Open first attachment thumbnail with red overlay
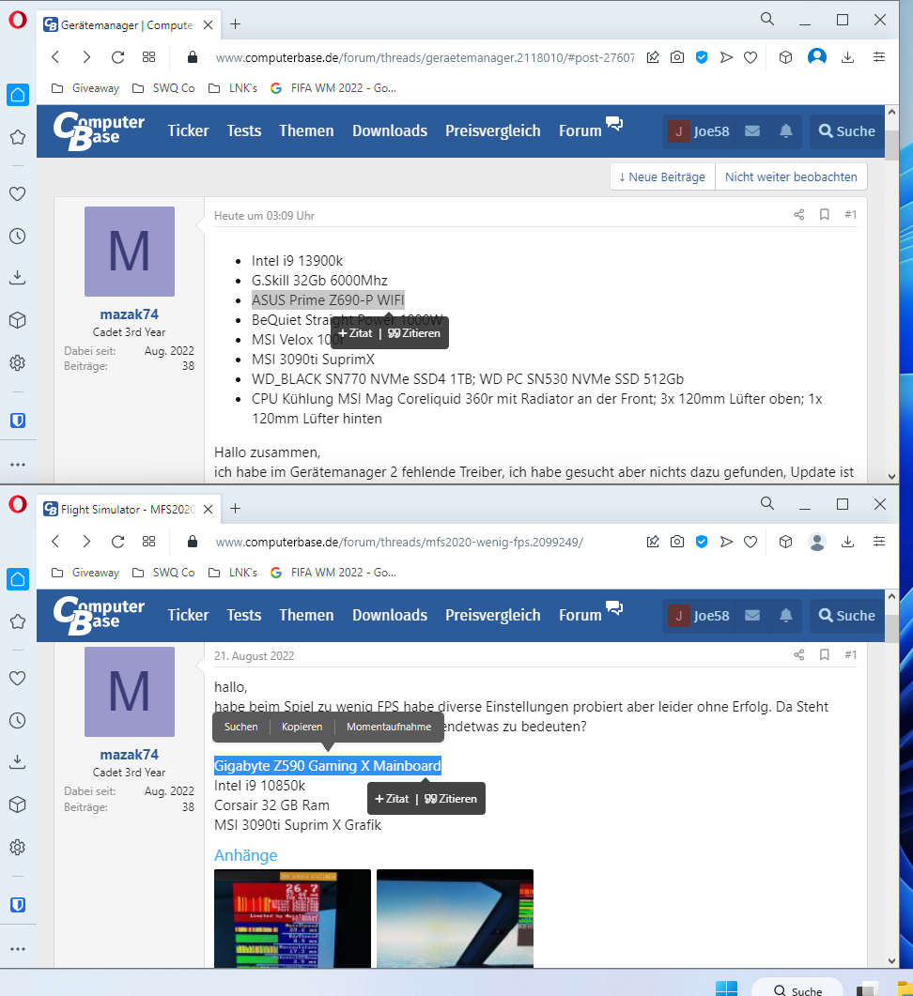 [x=292, y=918]
